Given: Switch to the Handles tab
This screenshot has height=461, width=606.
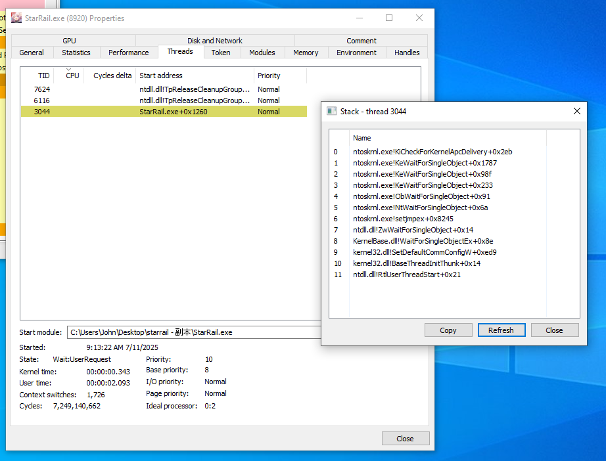Looking at the screenshot, I should [x=407, y=53].
